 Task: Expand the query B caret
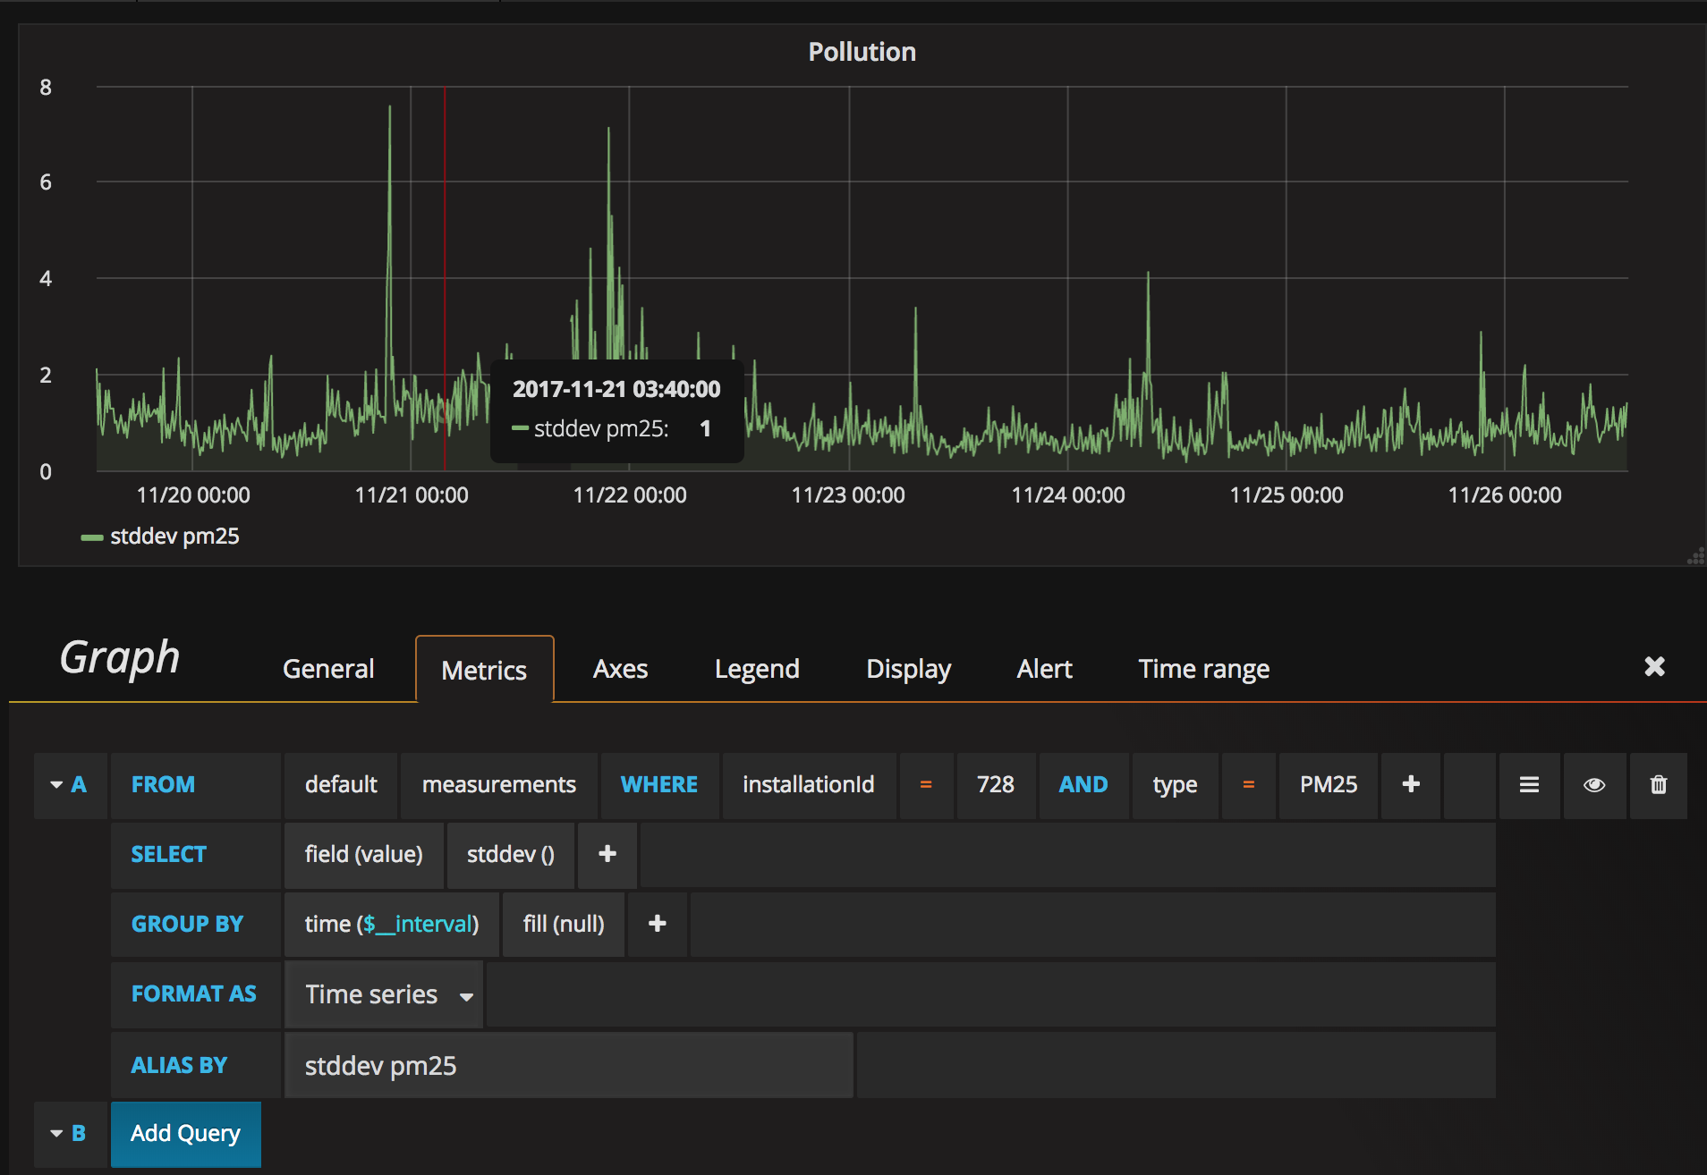(57, 1134)
